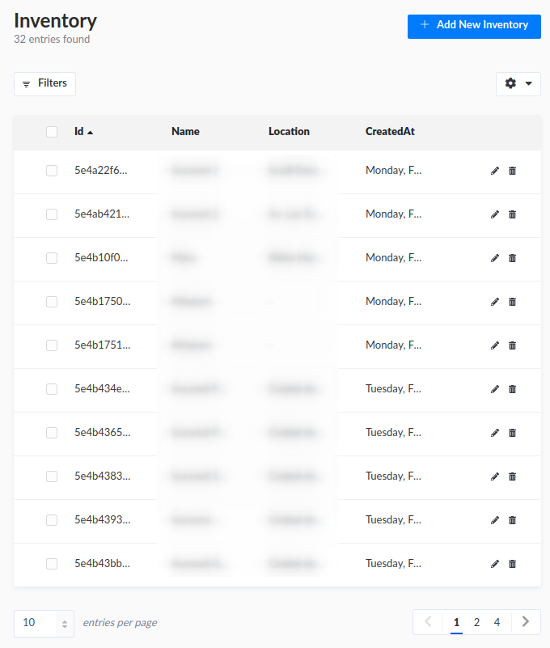
Task: Delete the 5e4b43bb entry
Action: click(x=512, y=564)
